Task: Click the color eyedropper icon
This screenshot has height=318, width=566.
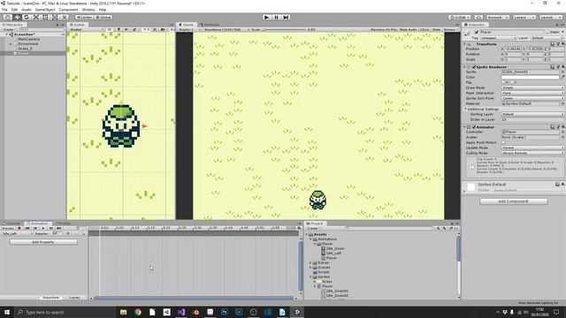Action: (562, 77)
